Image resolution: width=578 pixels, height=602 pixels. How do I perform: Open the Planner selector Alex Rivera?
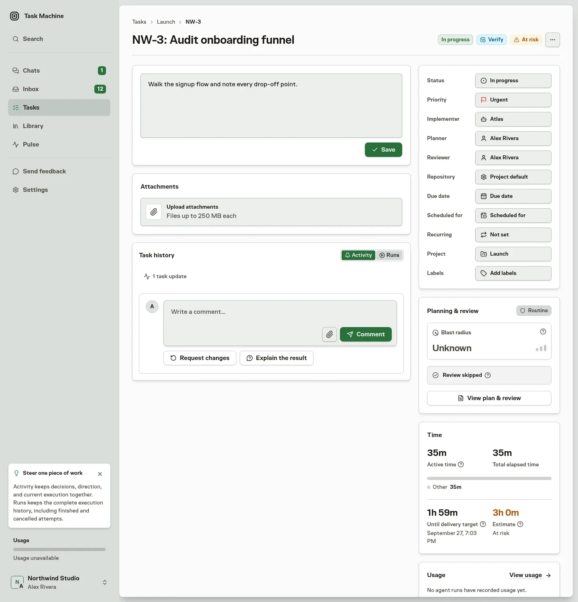pos(513,138)
